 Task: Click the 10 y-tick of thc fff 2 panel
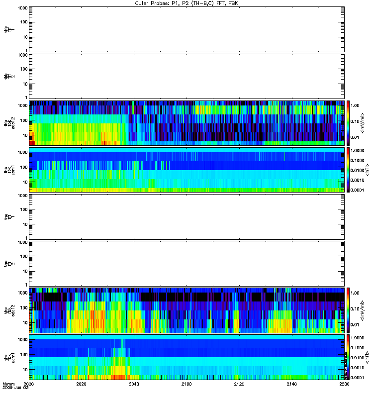pos(25,271)
